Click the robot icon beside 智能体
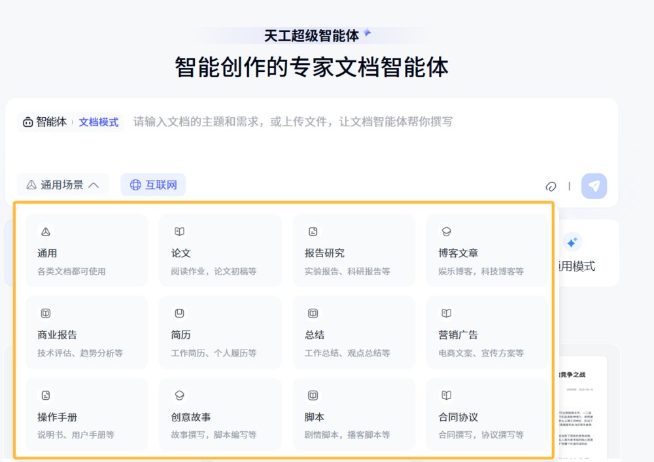 point(27,122)
